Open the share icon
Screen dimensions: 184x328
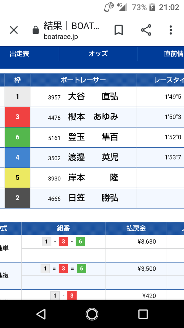pos(146,30)
